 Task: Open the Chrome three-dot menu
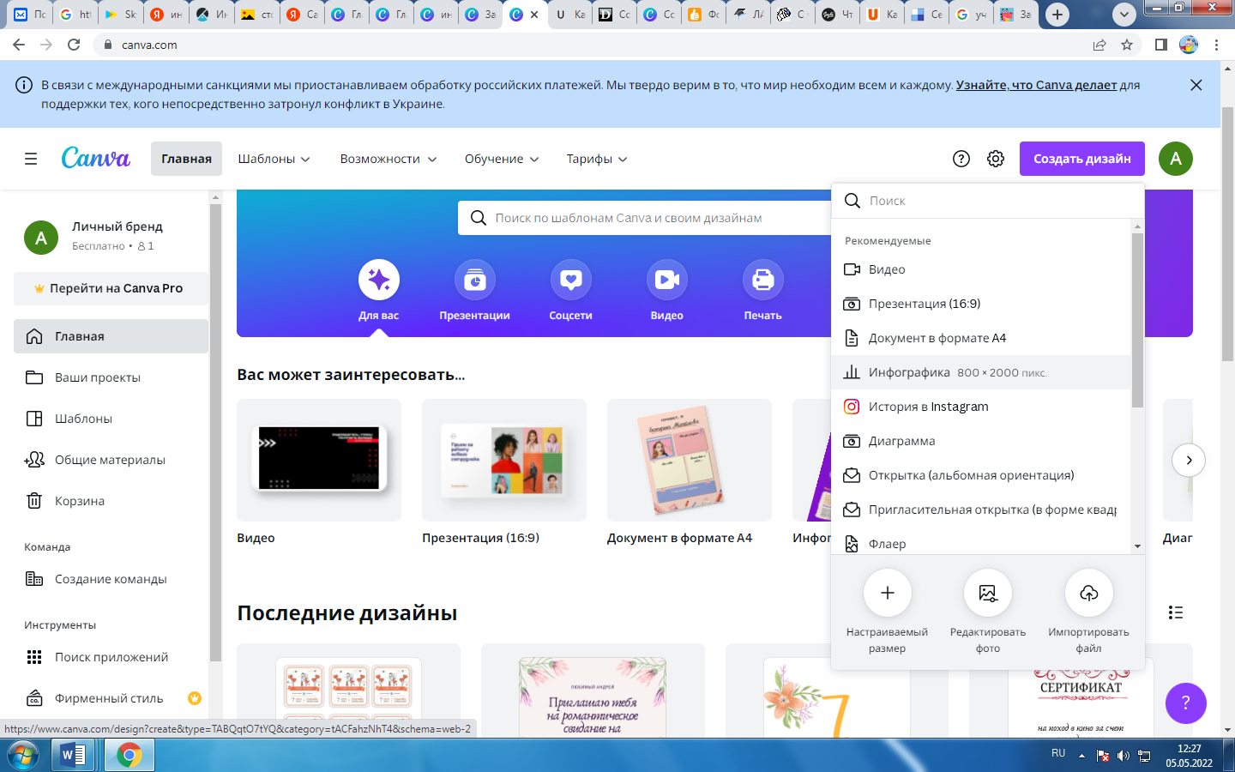pos(1217,45)
